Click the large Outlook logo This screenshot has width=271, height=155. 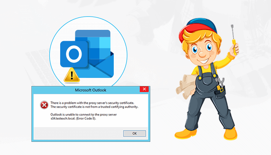tap(87, 54)
